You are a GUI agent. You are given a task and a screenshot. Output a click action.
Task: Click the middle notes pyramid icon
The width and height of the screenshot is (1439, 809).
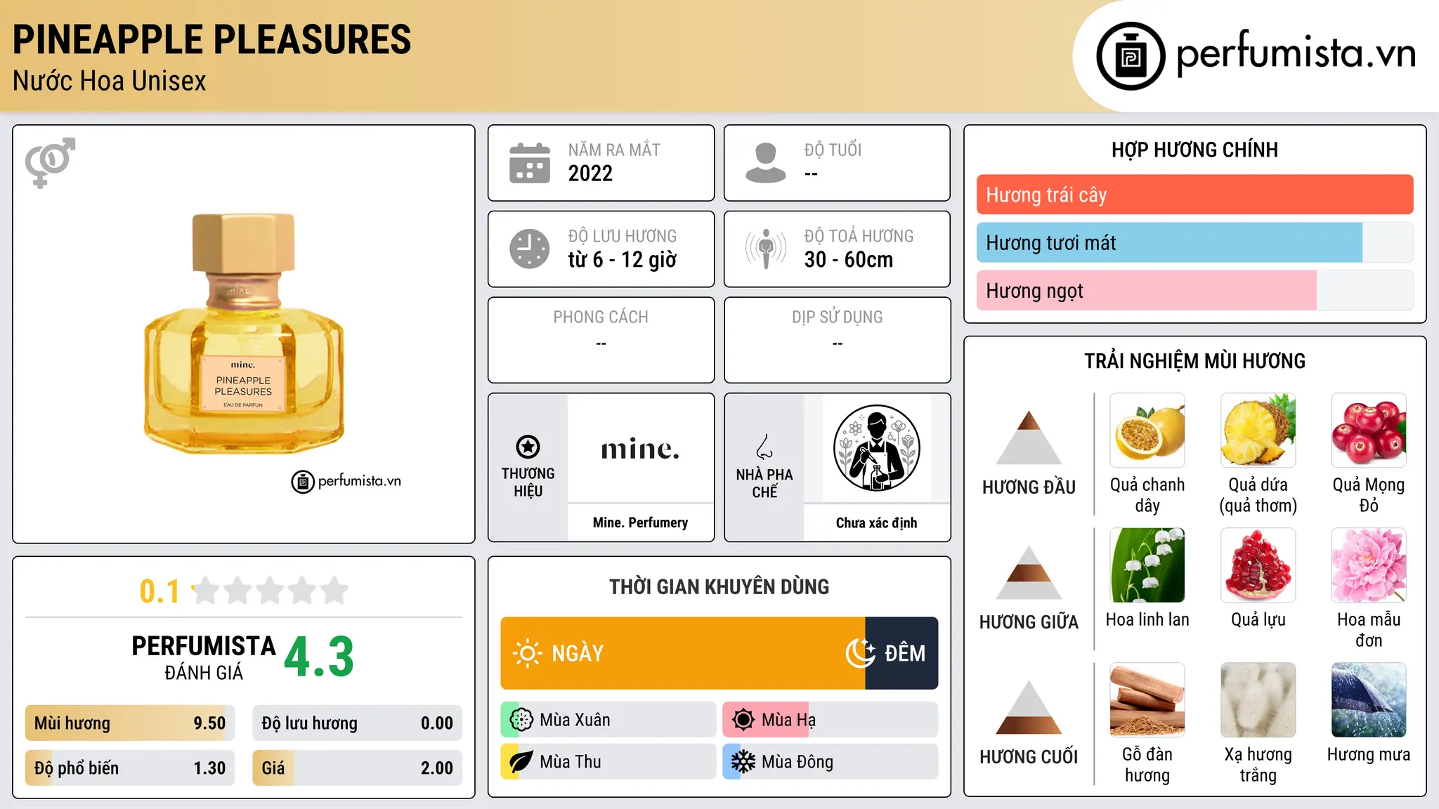coord(1029,572)
